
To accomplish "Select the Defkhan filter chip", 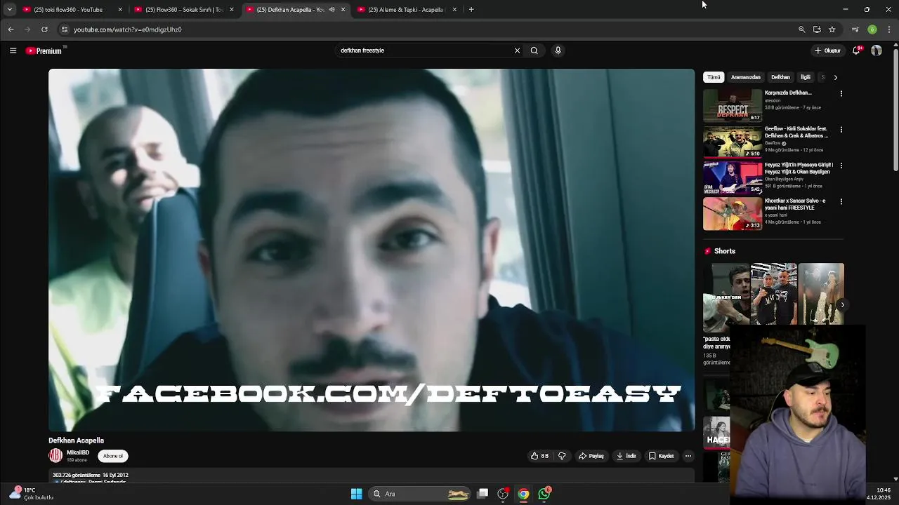I will tap(780, 77).
